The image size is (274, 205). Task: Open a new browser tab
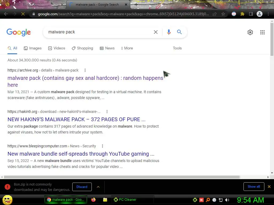point(136,5)
